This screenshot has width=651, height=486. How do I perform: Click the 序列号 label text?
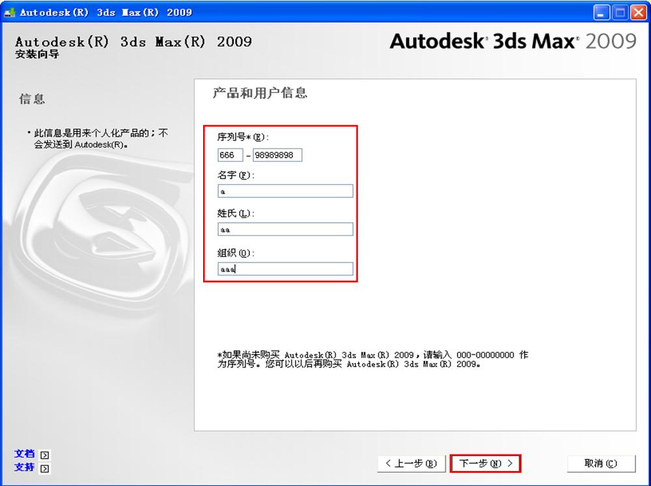pos(243,137)
